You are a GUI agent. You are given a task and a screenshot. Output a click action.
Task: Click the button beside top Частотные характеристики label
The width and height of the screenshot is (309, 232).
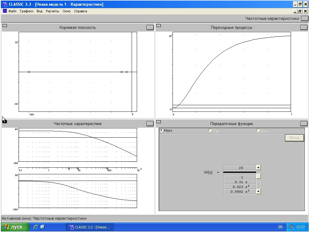(305, 19)
